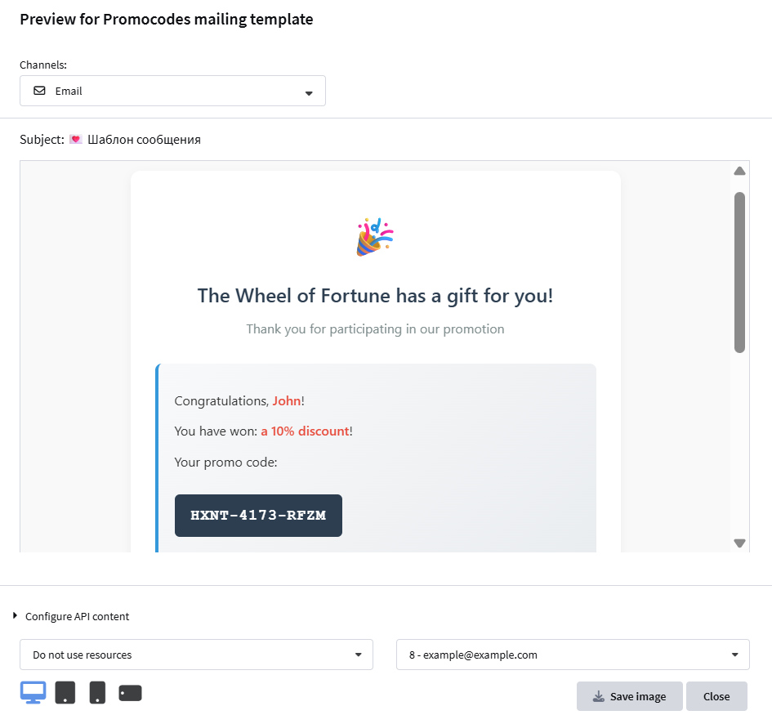Switch to mobile portrait preview

pyautogui.click(x=97, y=693)
